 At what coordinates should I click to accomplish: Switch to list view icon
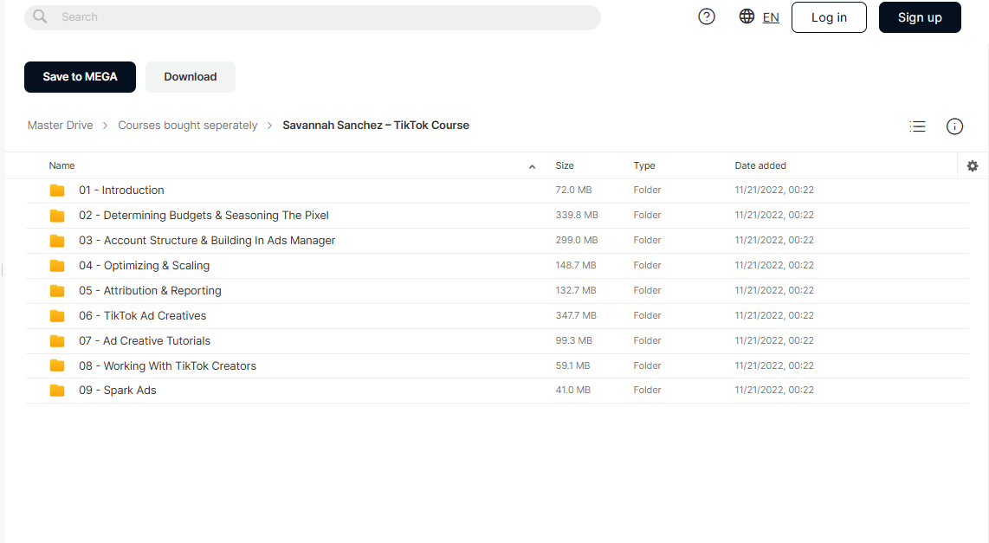coord(917,126)
